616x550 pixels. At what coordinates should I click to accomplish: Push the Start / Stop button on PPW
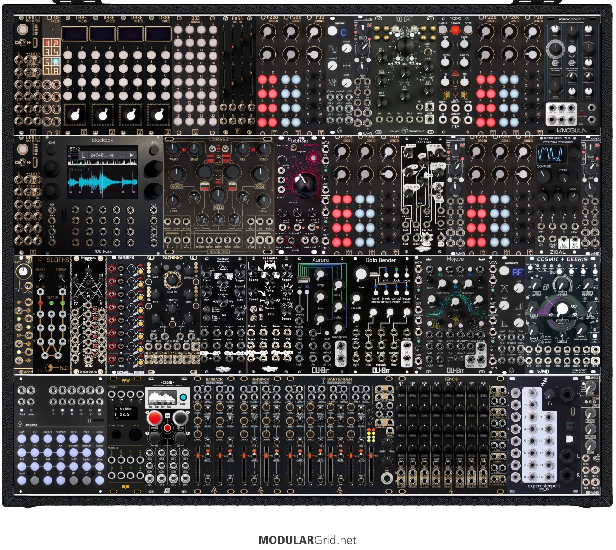coord(116,435)
